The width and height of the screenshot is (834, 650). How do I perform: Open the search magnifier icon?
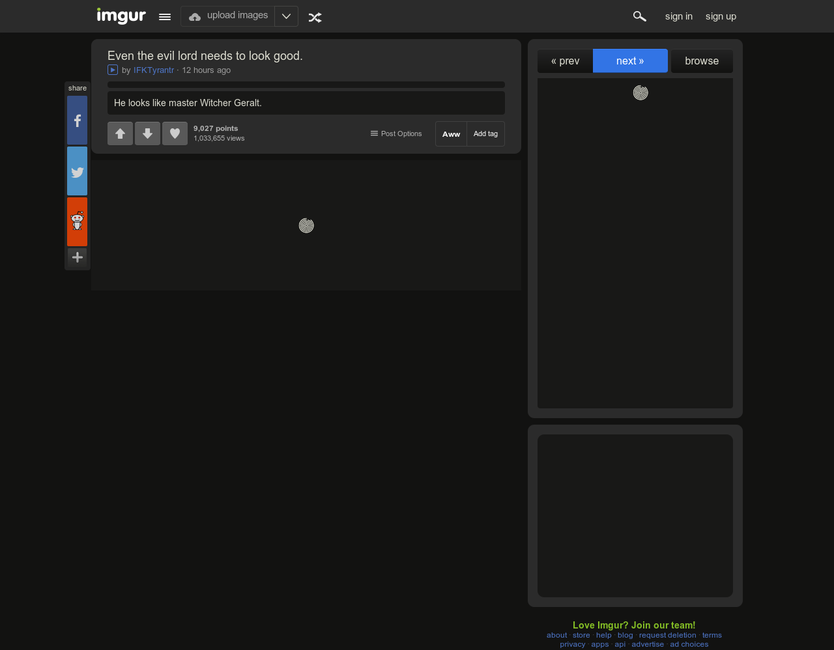pyautogui.click(x=639, y=16)
